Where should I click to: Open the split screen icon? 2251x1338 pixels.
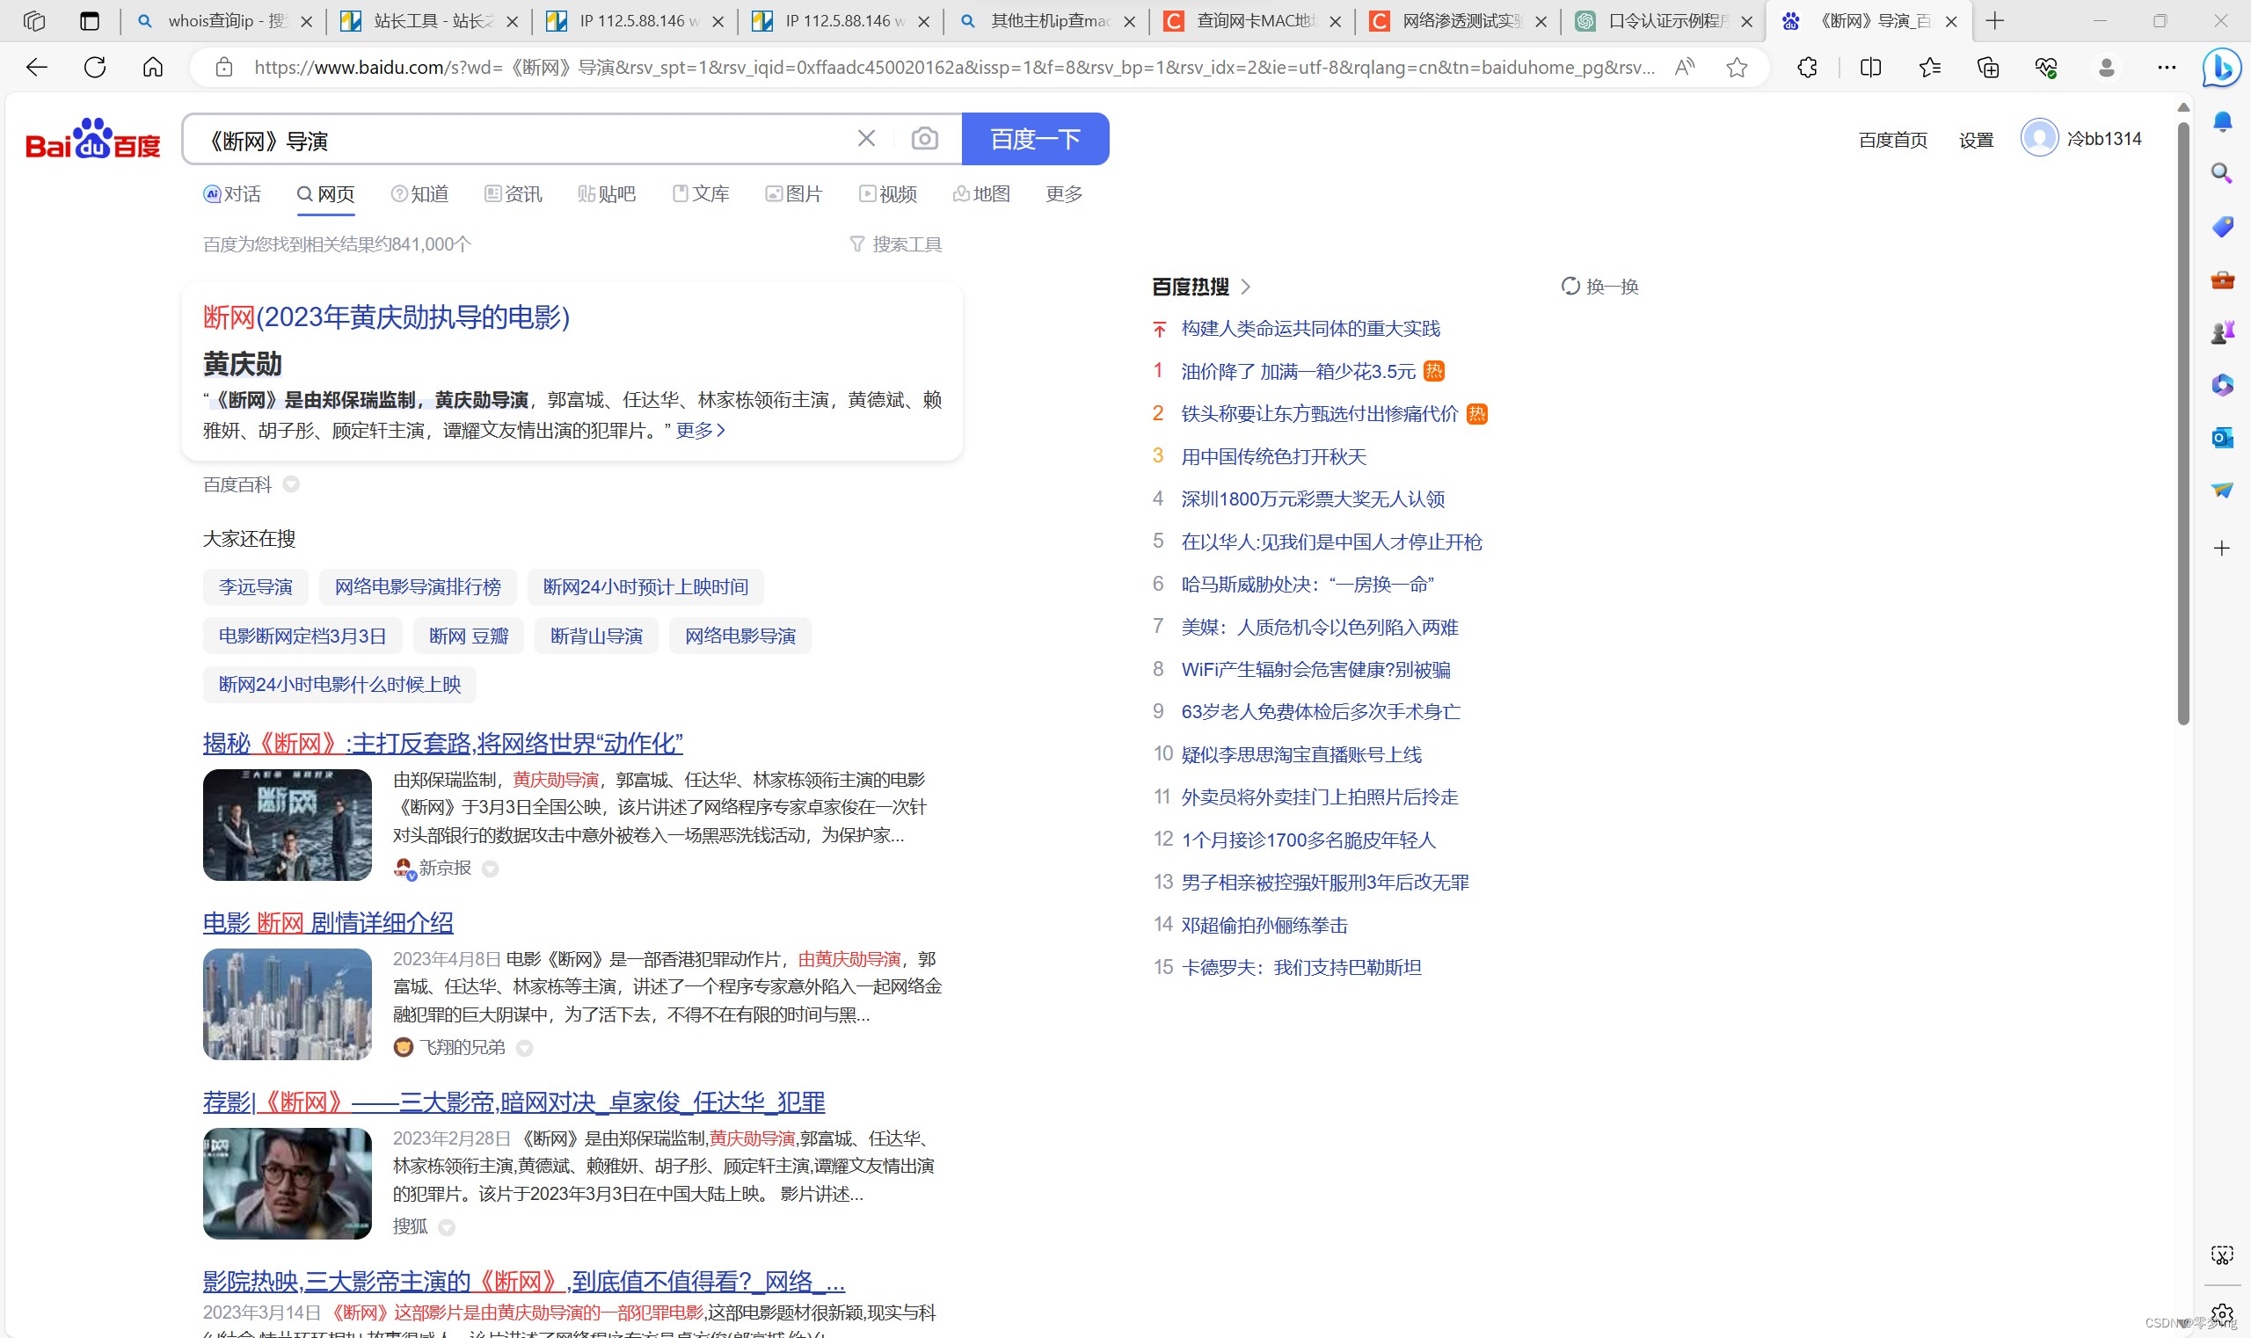1870,68
